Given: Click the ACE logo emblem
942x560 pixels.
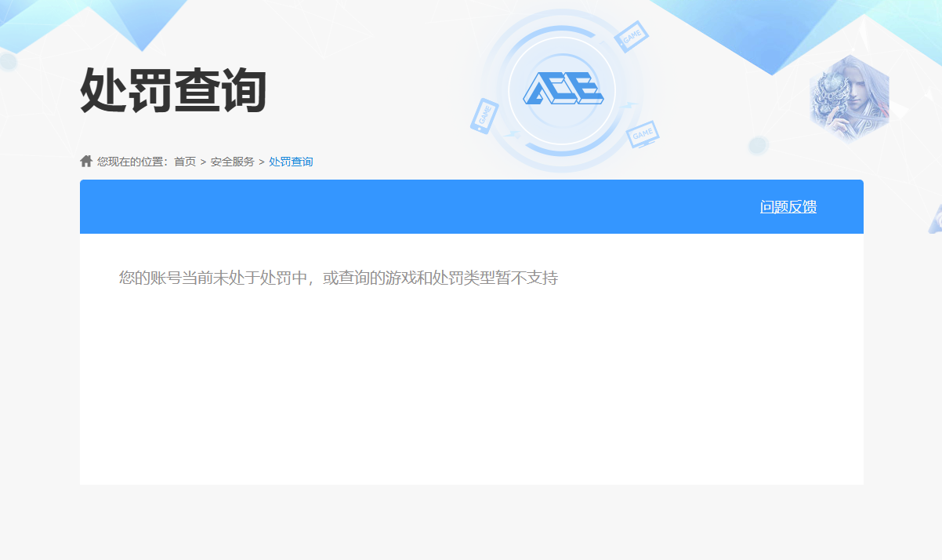Looking at the screenshot, I should (x=563, y=90).
